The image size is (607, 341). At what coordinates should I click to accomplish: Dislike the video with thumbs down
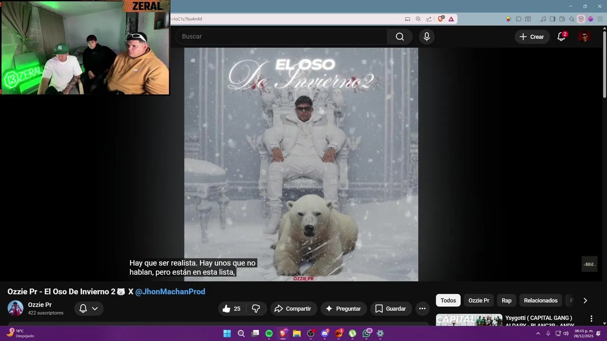tap(256, 309)
